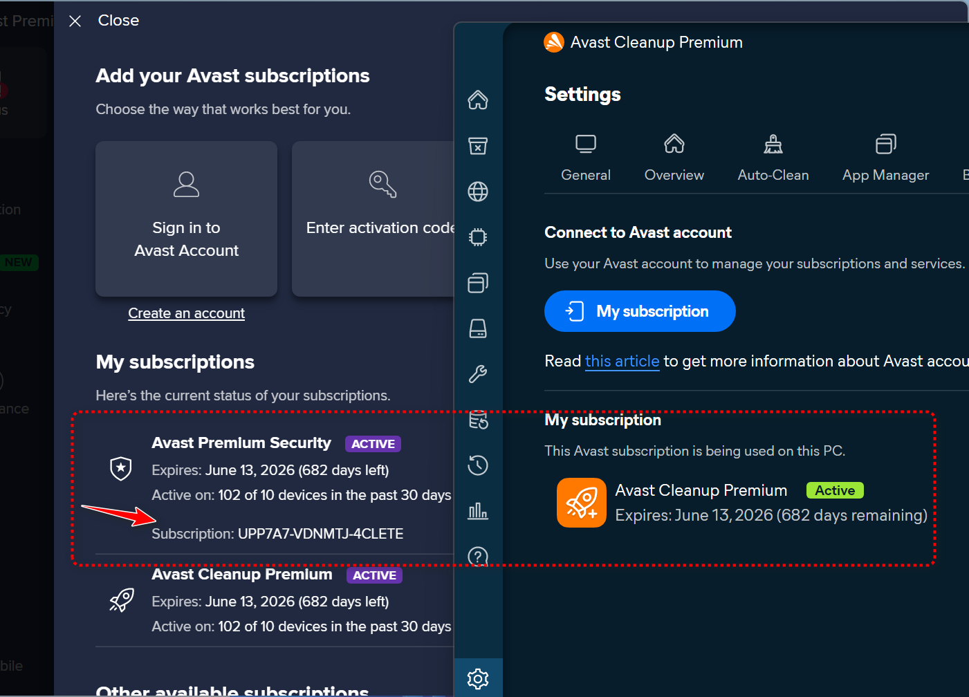
Task: Open the archive box icon in Cleanup sidebar
Action: tap(478, 146)
